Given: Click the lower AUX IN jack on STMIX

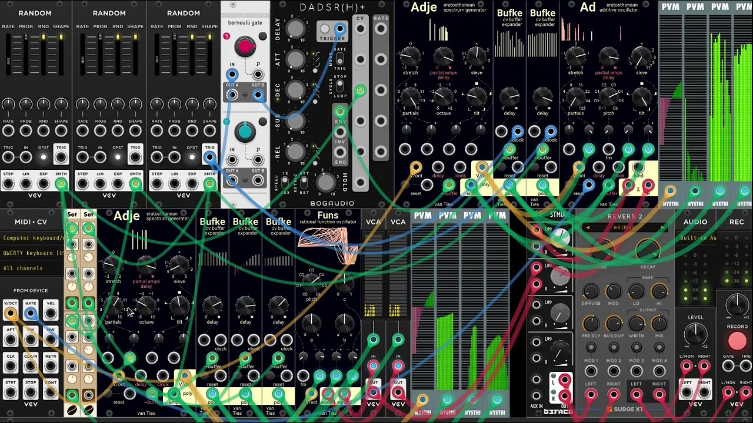Looking at the screenshot, I should pos(536,395).
